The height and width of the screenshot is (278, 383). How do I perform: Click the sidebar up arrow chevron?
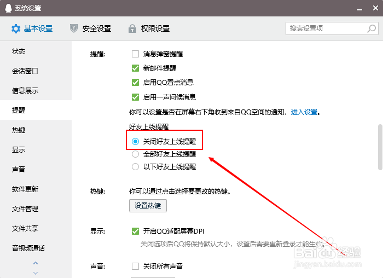point(36,263)
